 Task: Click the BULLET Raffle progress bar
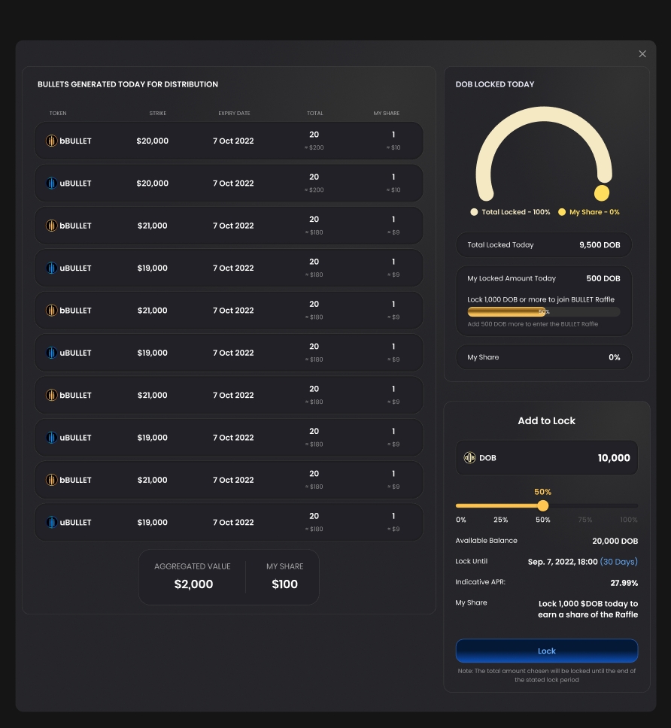[543, 311]
